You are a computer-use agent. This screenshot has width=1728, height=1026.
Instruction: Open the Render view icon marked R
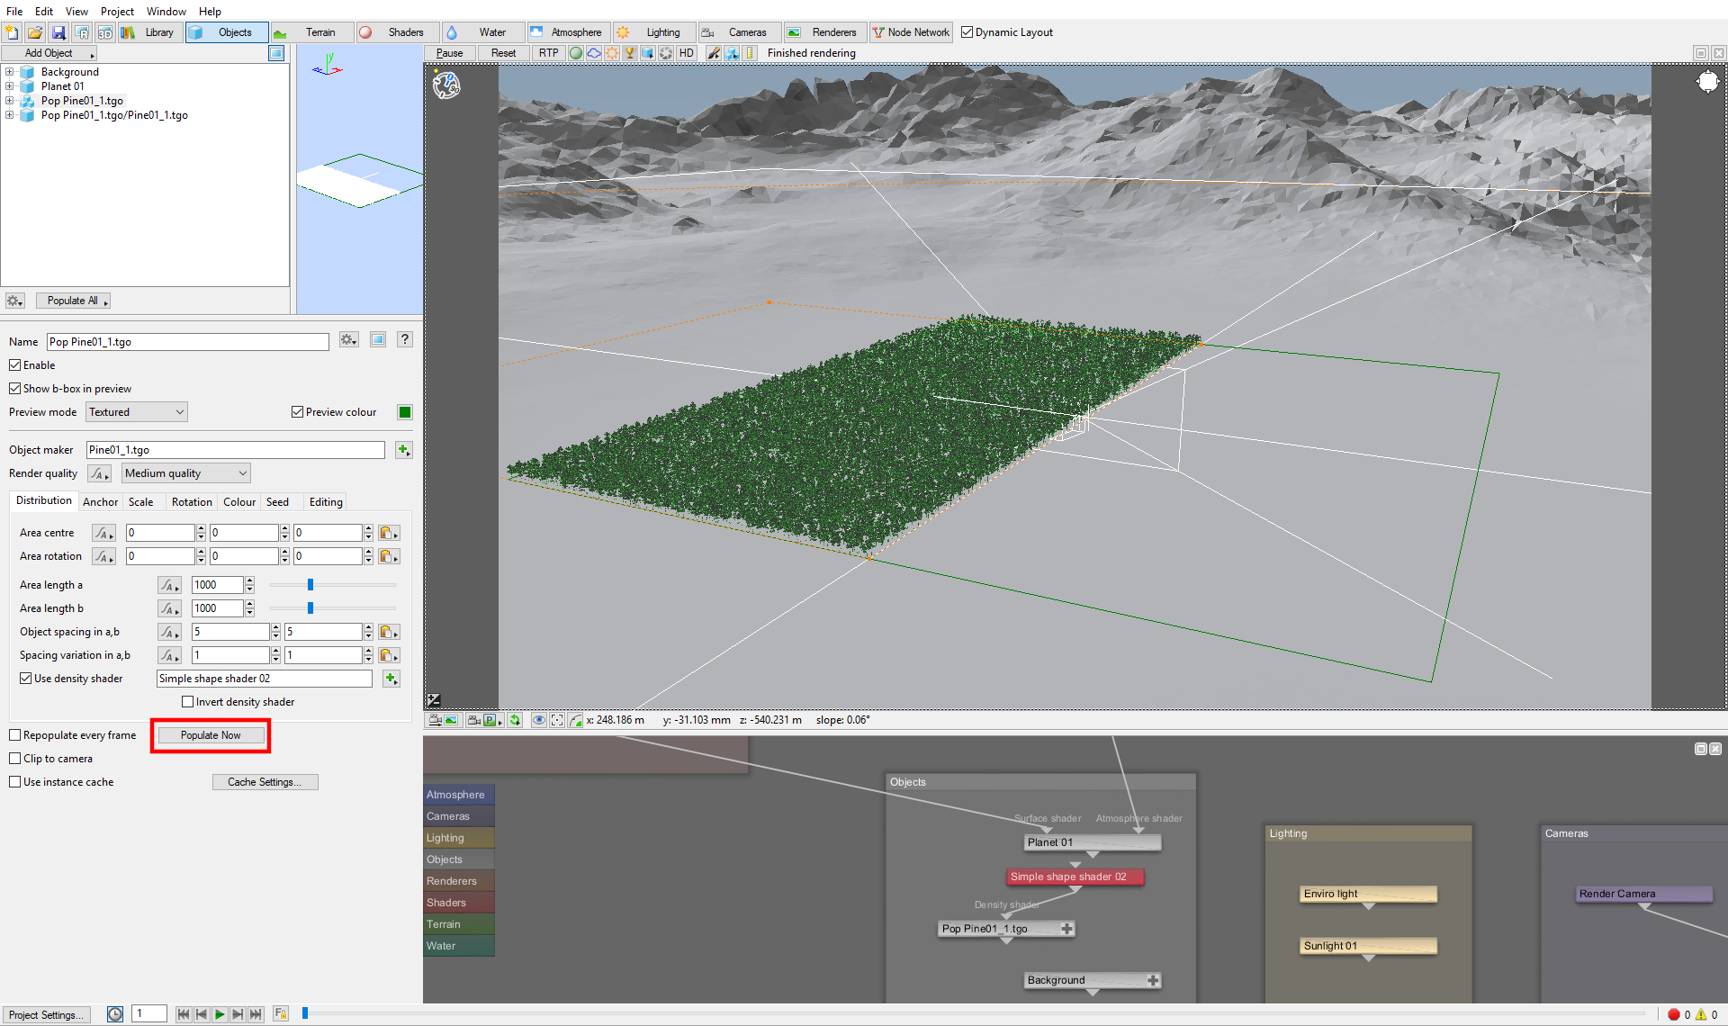pyautogui.click(x=82, y=32)
